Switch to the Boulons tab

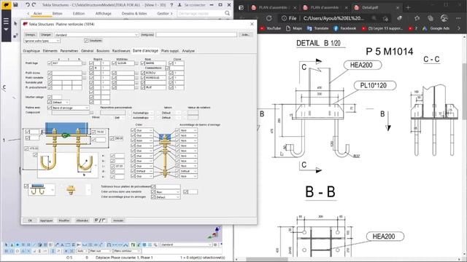pyautogui.click(x=103, y=51)
